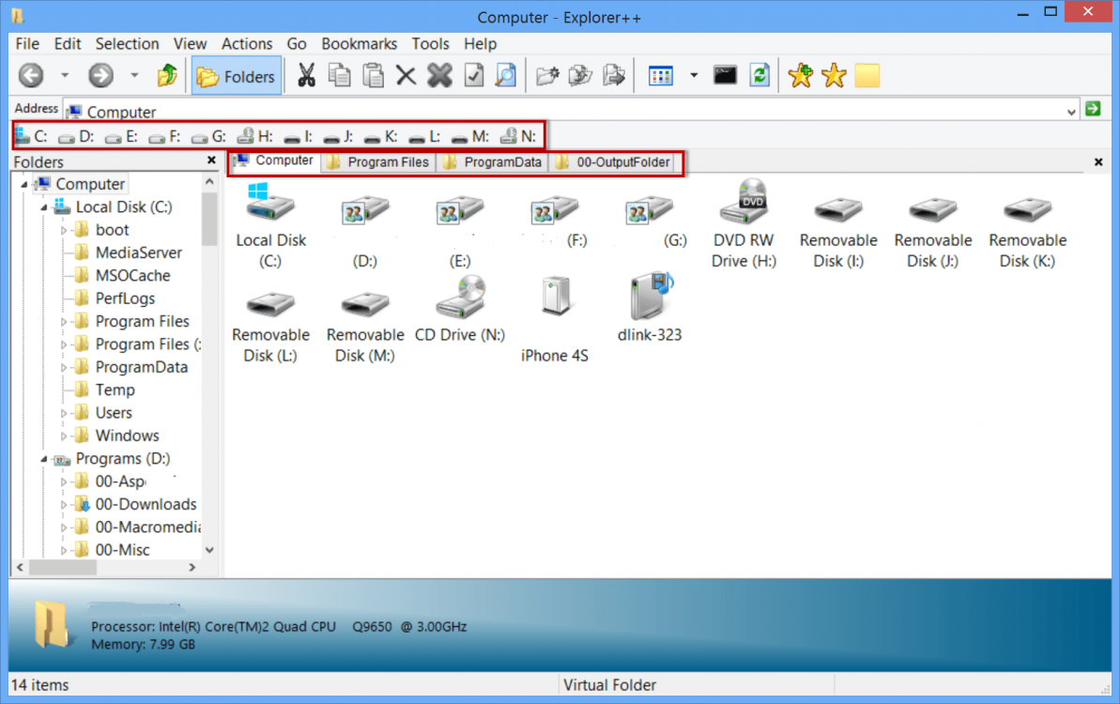
Task: Cut the selection with the scissors icon
Action: tap(306, 75)
